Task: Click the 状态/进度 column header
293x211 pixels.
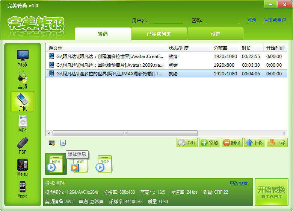Action: [188, 48]
